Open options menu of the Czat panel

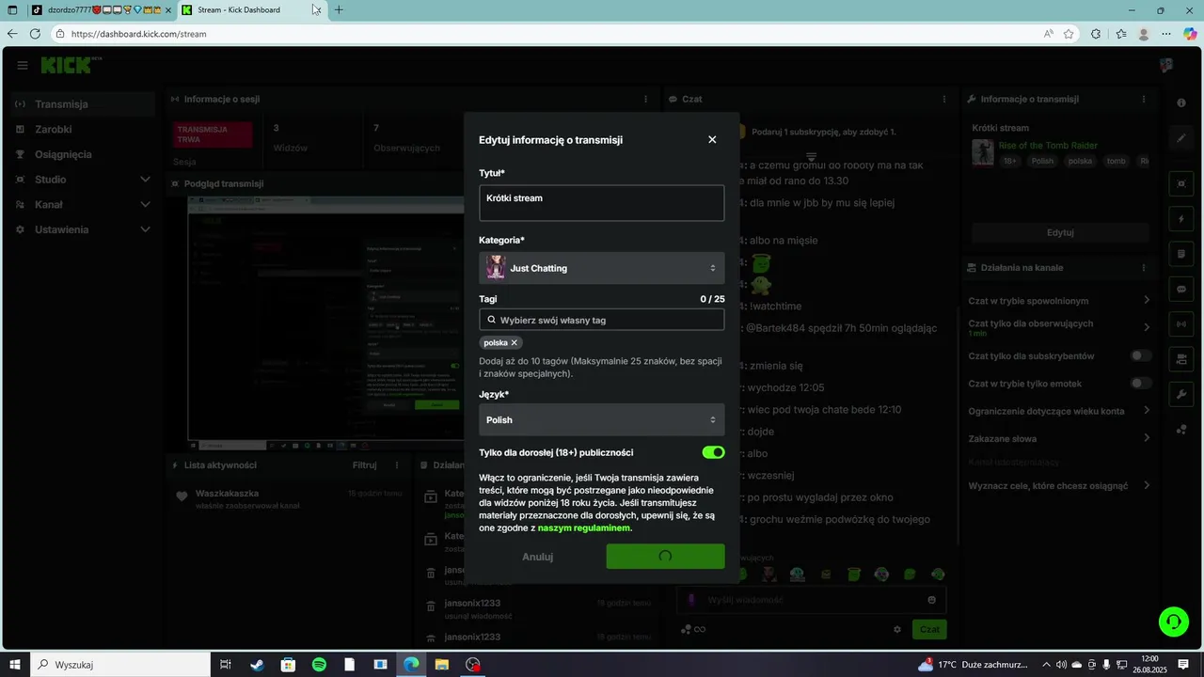coord(944,99)
